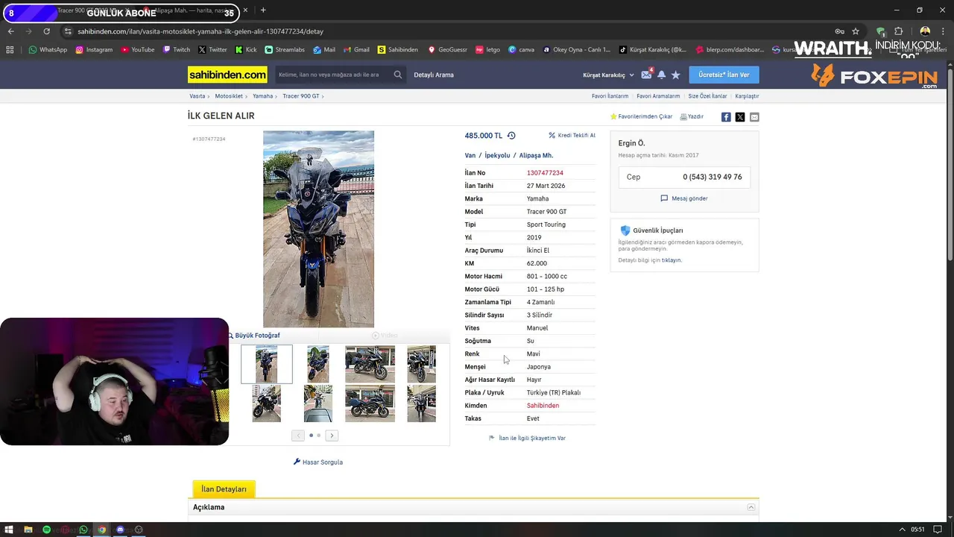Open Instagram bookmark
The width and height of the screenshot is (954, 537).
click(x=94, y=50)
